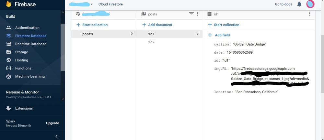
Task: Click Add document in posts
Action: (157, 25)
